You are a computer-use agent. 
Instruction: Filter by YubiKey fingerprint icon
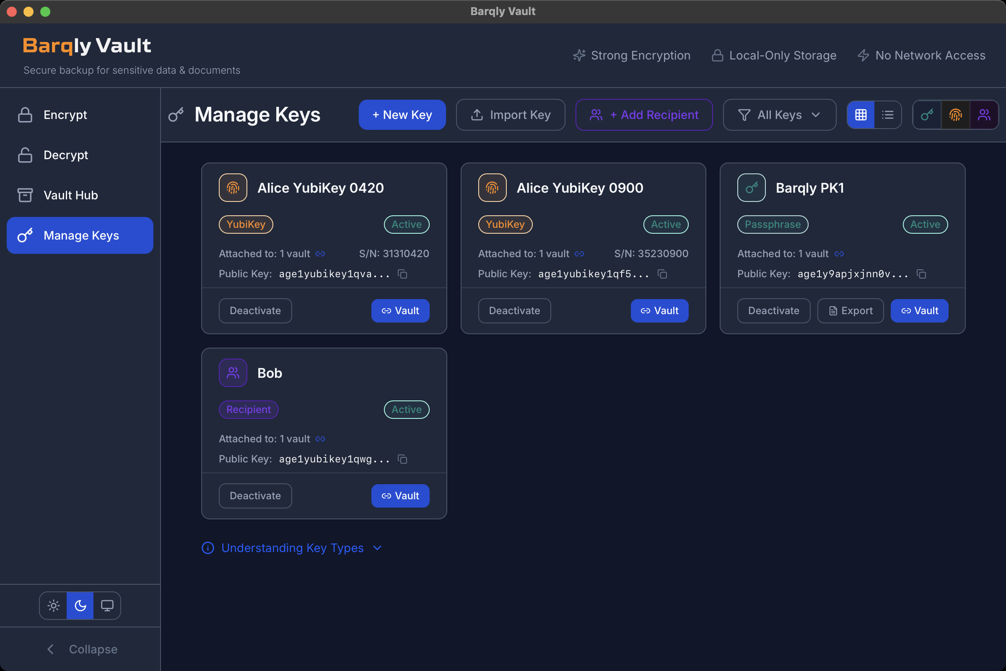coord(955,115)
